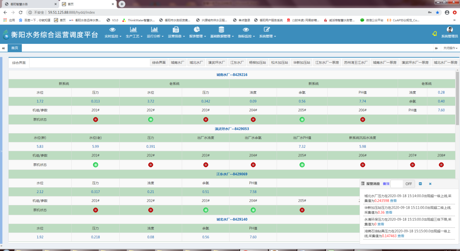Click the 江东水厂一泵房 button
This screenshot has width=460, height=251.
point(327,63)
